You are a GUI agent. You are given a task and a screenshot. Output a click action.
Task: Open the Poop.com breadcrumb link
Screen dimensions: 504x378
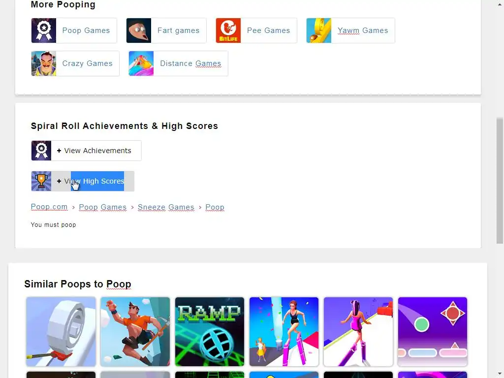click(49, 207)
